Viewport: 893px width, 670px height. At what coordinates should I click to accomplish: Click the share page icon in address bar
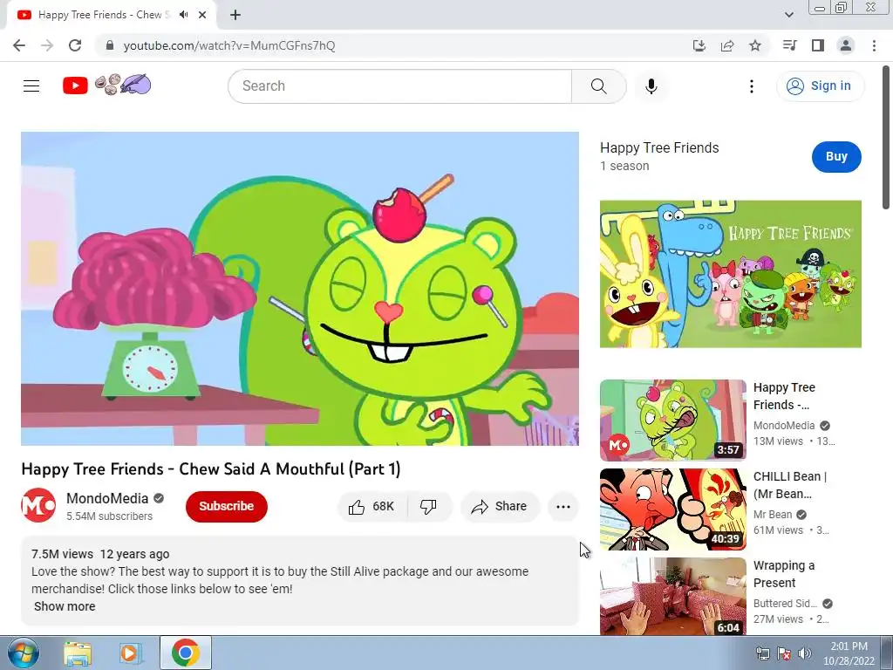[x=727, y=45]
